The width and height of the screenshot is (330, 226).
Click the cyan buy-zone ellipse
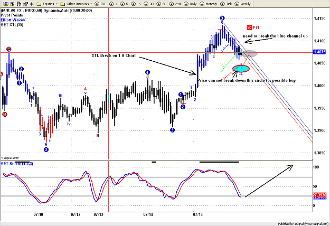[x=241, y=69]
